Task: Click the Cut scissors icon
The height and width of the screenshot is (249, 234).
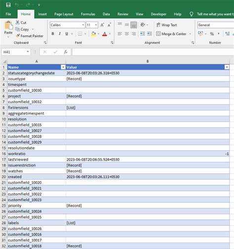Action: click(17, 23)
